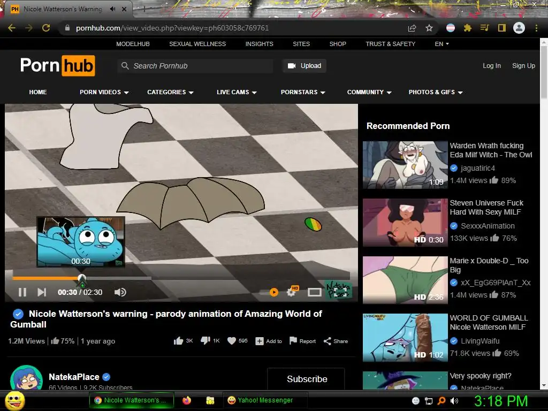548x411 pixels.
Task: Click the verified badge beside NatekaPlace
Action: 106,377
